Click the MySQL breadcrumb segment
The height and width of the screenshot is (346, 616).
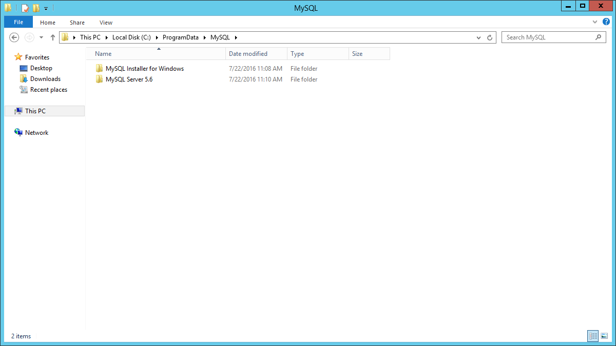[x=220, y=37]
